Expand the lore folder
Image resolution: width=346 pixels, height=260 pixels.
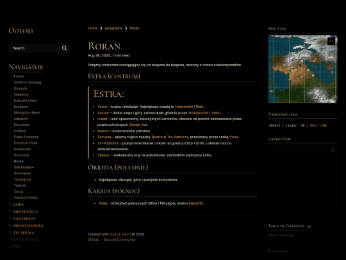pos(19,205)
